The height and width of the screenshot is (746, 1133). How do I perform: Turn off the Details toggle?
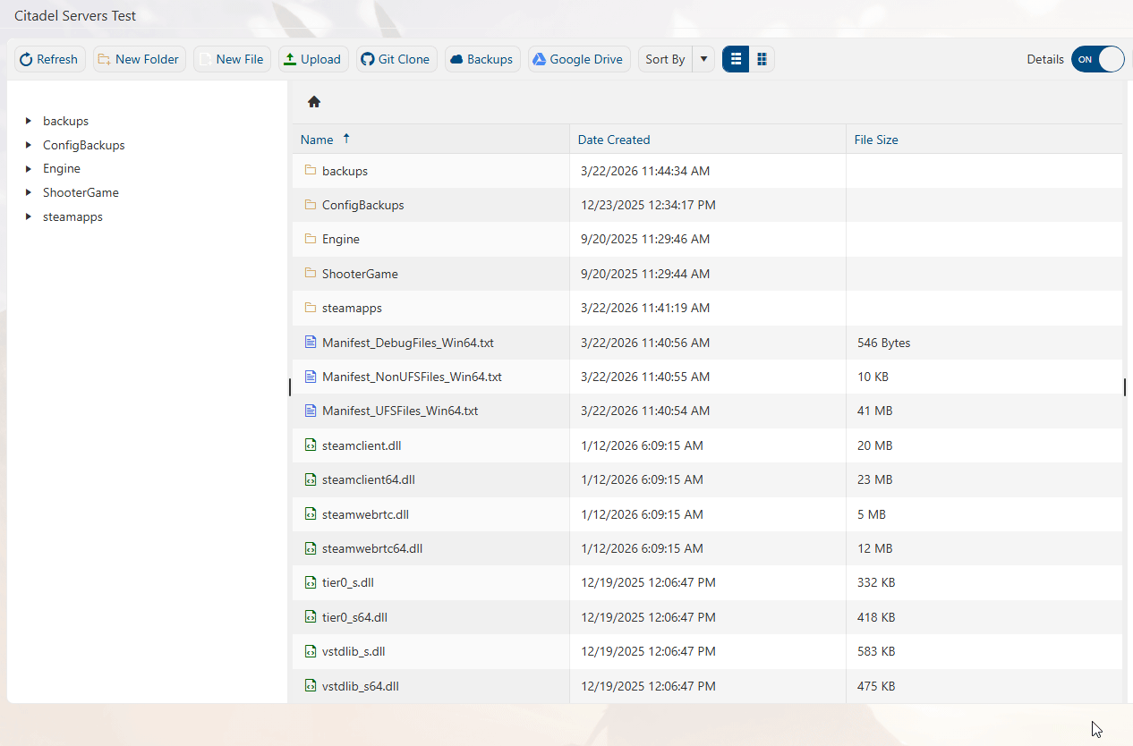(1097, 59)
